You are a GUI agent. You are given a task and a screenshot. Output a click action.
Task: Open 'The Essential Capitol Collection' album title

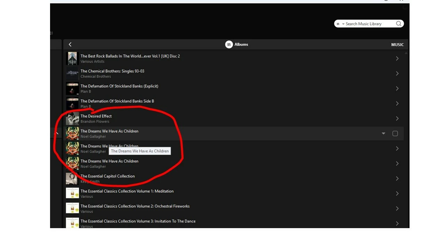click(x=107, y=176)
